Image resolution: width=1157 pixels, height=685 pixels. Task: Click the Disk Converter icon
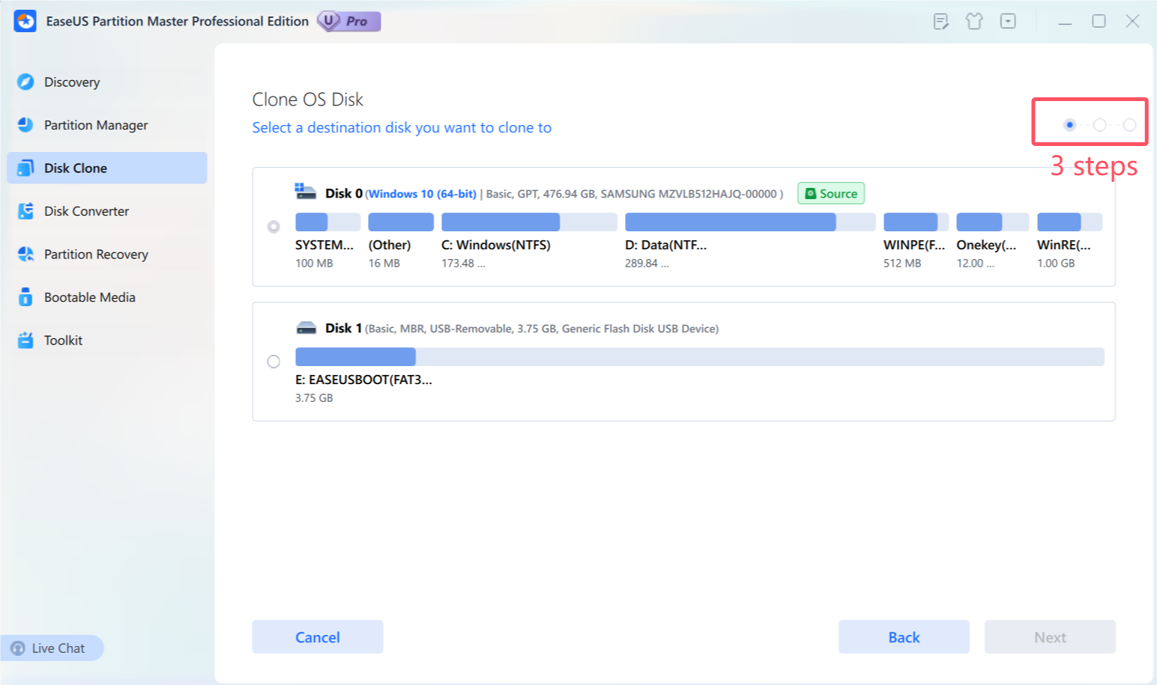[x=25, y=211]
